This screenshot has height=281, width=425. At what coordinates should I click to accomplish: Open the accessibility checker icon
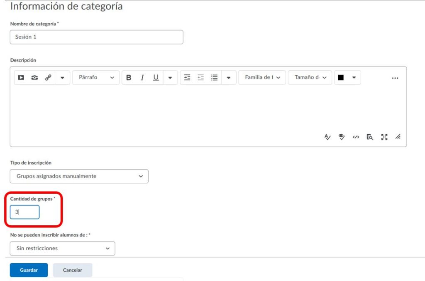point(342,137)
